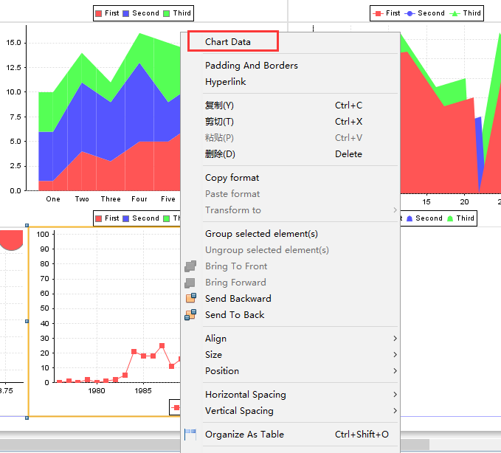
Task: Select the Send To Back text entry
Action: click(x=235, y=315)
